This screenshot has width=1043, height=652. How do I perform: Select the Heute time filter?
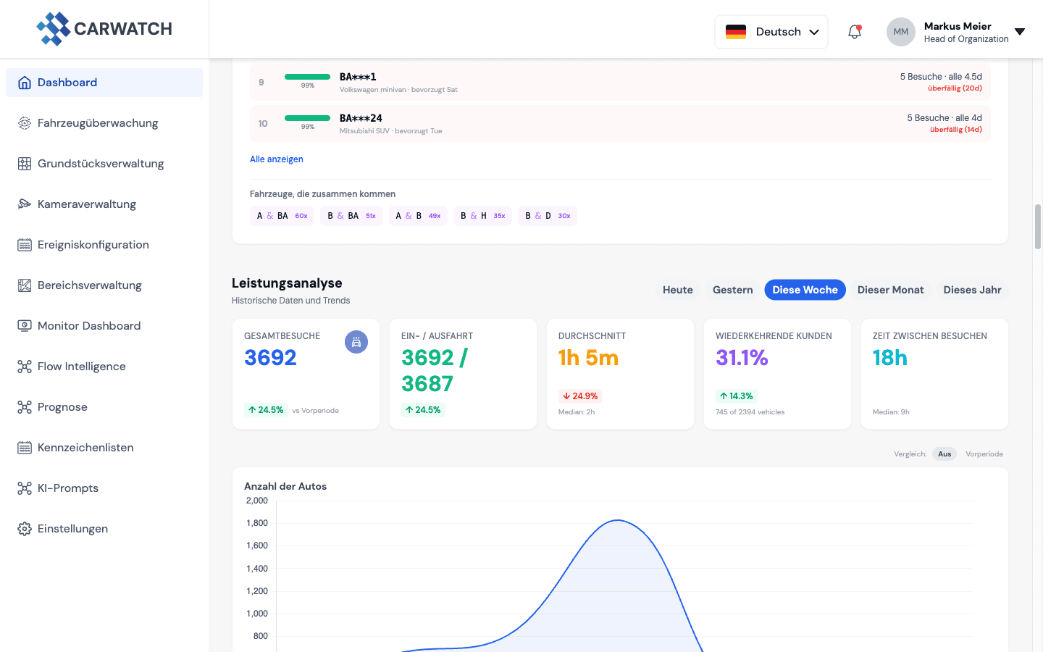pos(677,289)
